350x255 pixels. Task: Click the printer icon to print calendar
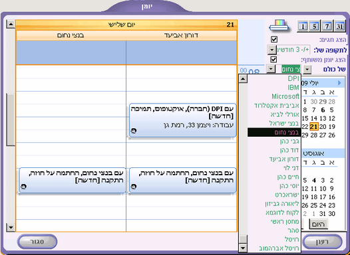279,26
